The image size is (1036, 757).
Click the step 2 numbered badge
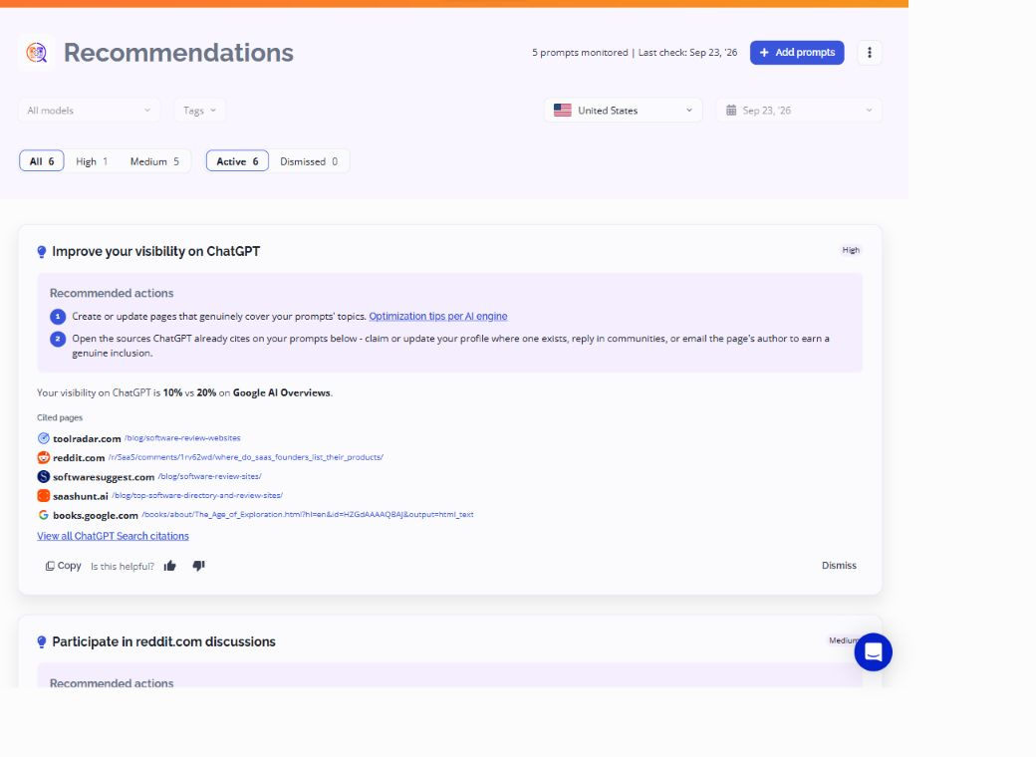[x=58, y=339]
